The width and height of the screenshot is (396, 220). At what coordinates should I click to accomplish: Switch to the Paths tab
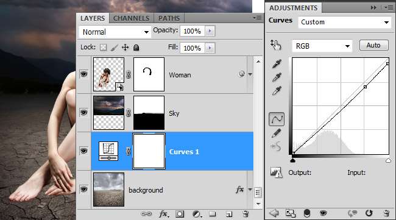click(169, 18)
